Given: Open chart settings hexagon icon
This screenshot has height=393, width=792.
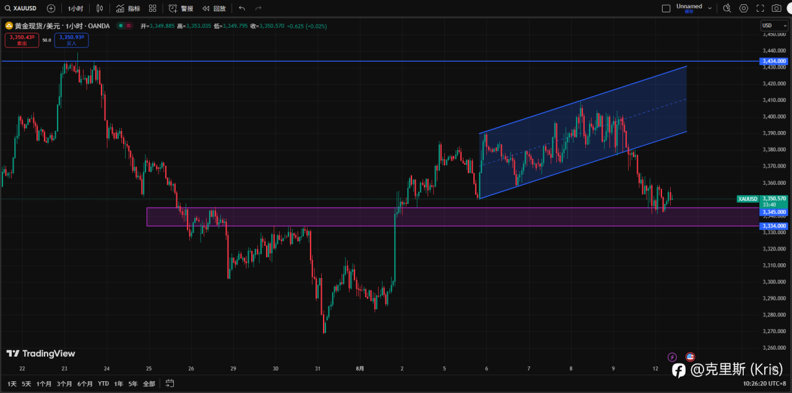Looking at the screenshot, I should click(x=744, y=8).
